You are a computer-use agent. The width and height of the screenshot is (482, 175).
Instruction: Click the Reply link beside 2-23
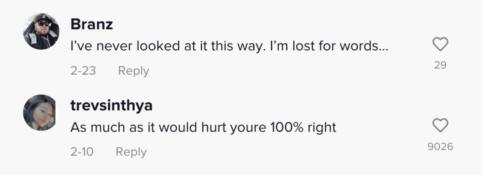point(133,71)
